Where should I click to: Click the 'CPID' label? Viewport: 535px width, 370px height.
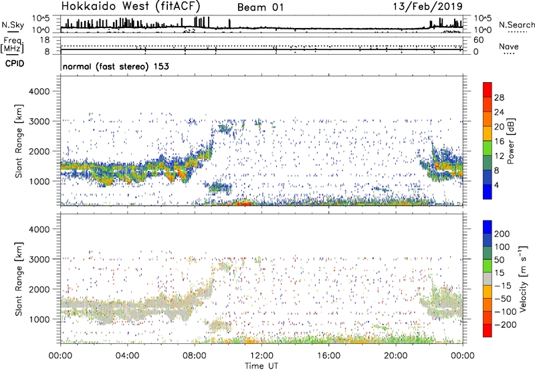(x=14, y=63)
